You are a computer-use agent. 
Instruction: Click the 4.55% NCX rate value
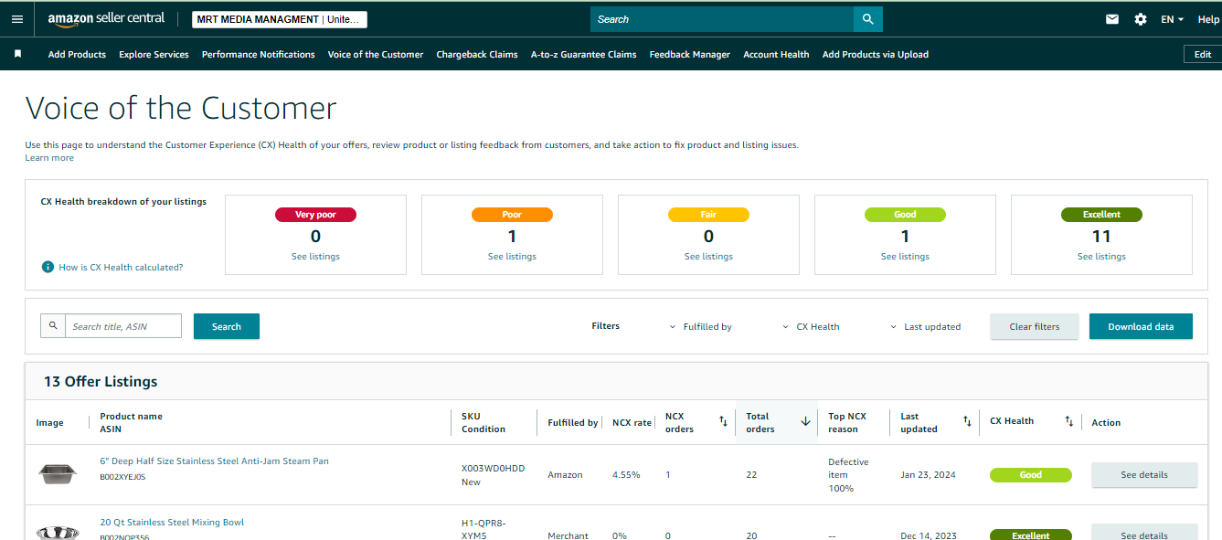tap(626, 475)
